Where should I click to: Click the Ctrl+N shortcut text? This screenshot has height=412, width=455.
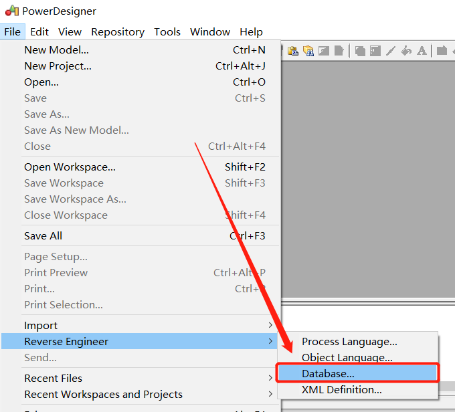249,50
